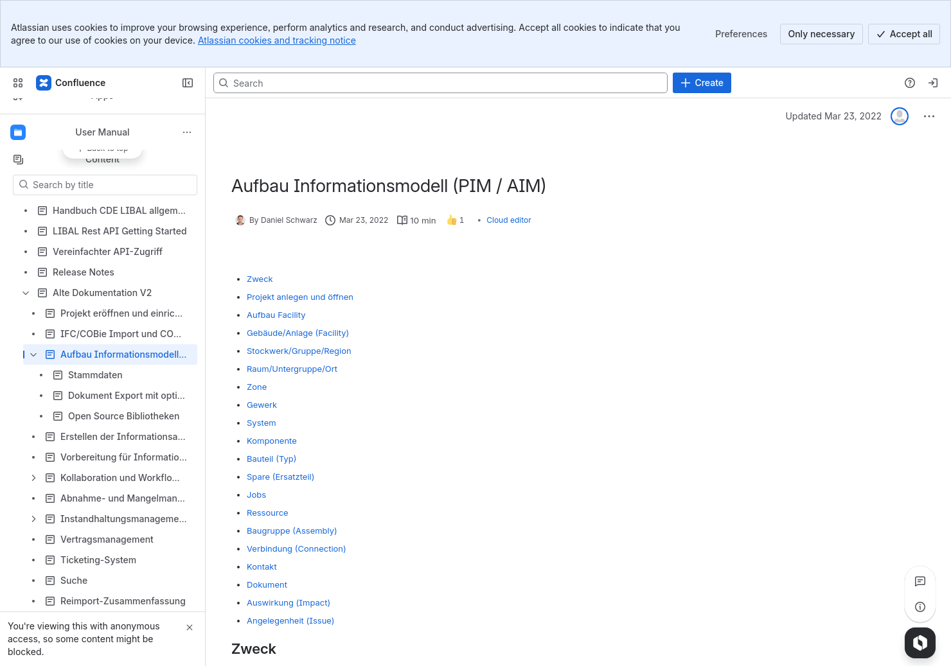Image resolution: width=951 pixels, height=666 pixels.
Task: Click the log in arrow icon
Action: (x=933, y=83)
